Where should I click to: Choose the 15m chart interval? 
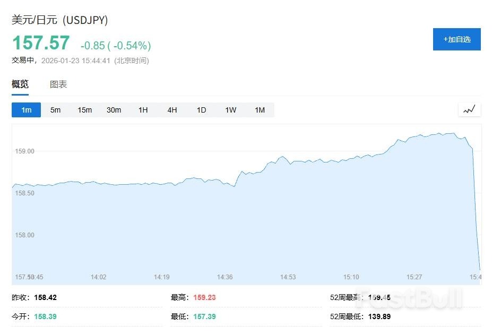(84, 110)
